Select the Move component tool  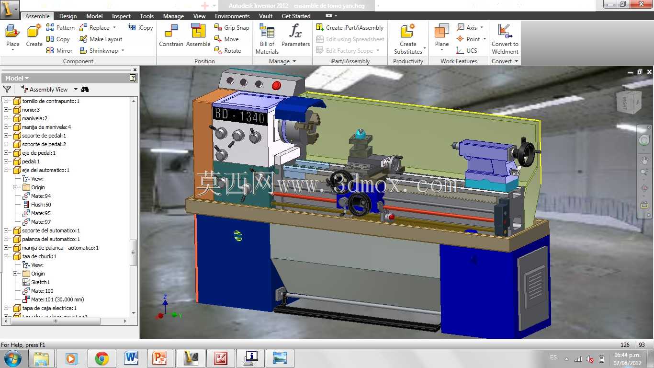(226, 39)
